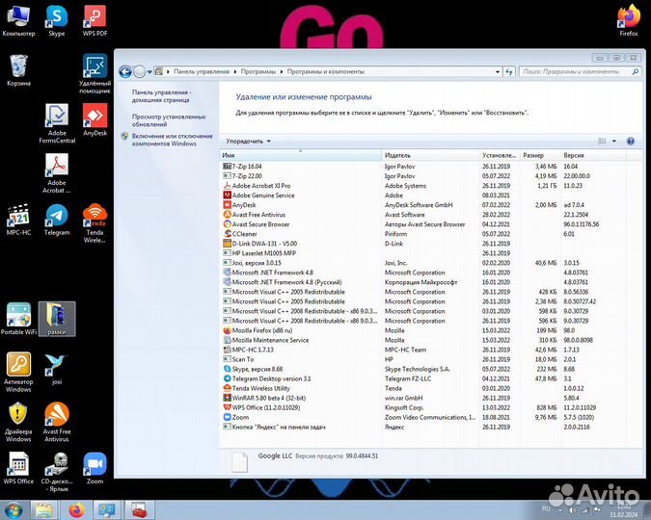
Task: Click the red toolbox taskbar icon
Action: 139,510
